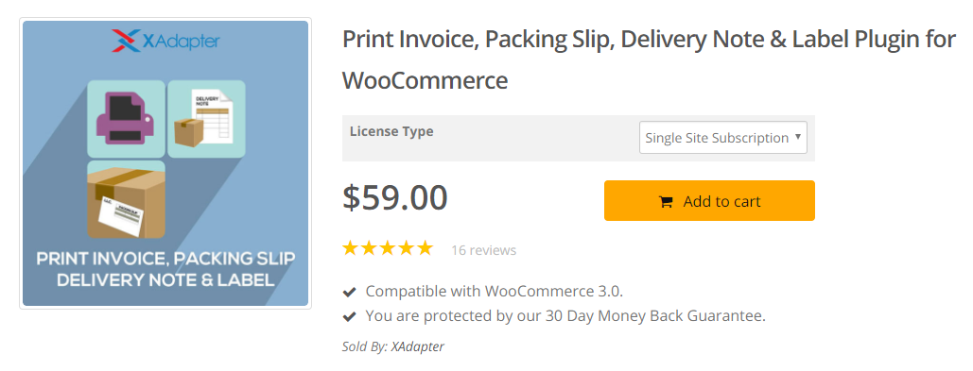
Task: Click the product title heading
Action: pos(649,60)
